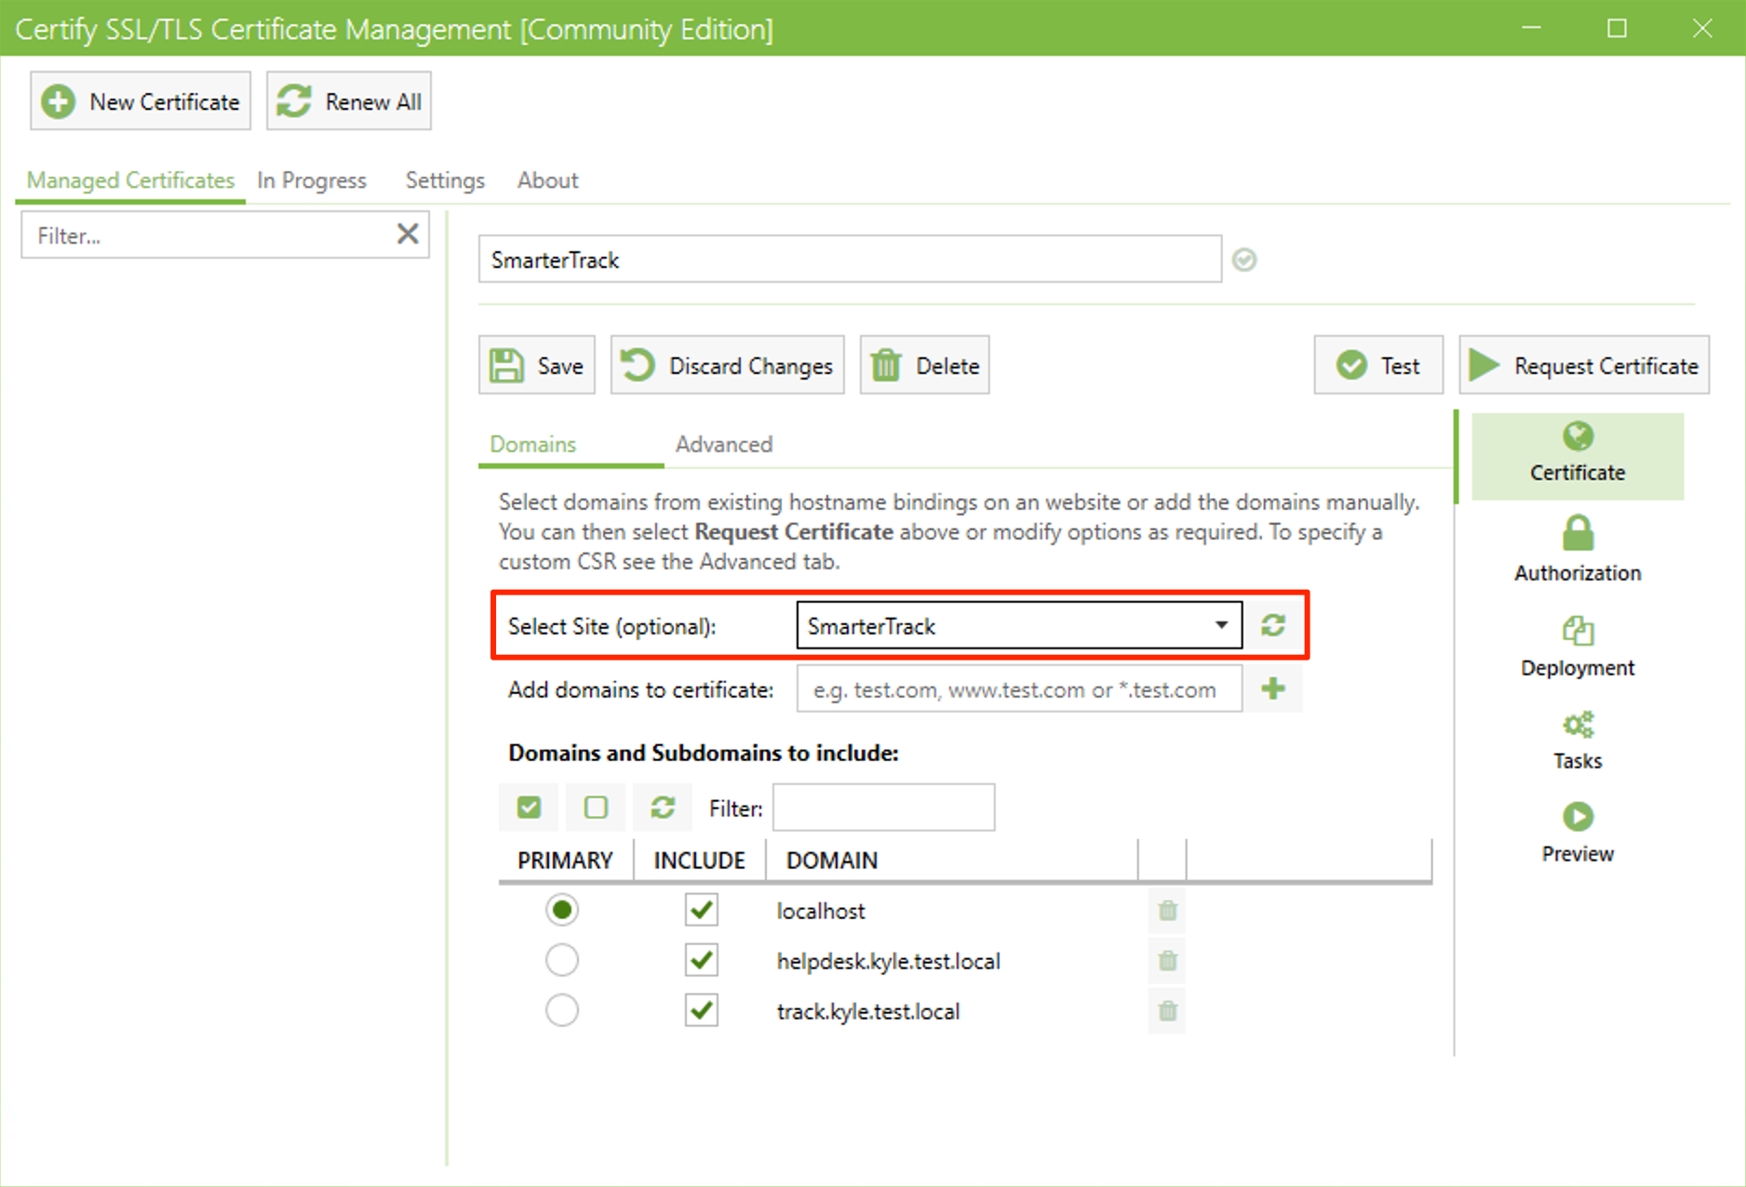Click the Renew All button
This screenshot has width=1746, height=1187.
click(x=349, y=100)
